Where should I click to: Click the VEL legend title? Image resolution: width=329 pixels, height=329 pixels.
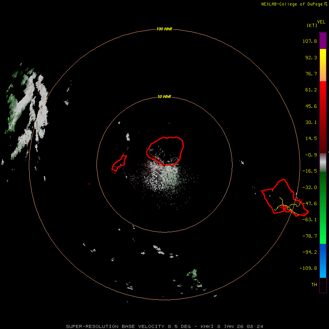321,22
